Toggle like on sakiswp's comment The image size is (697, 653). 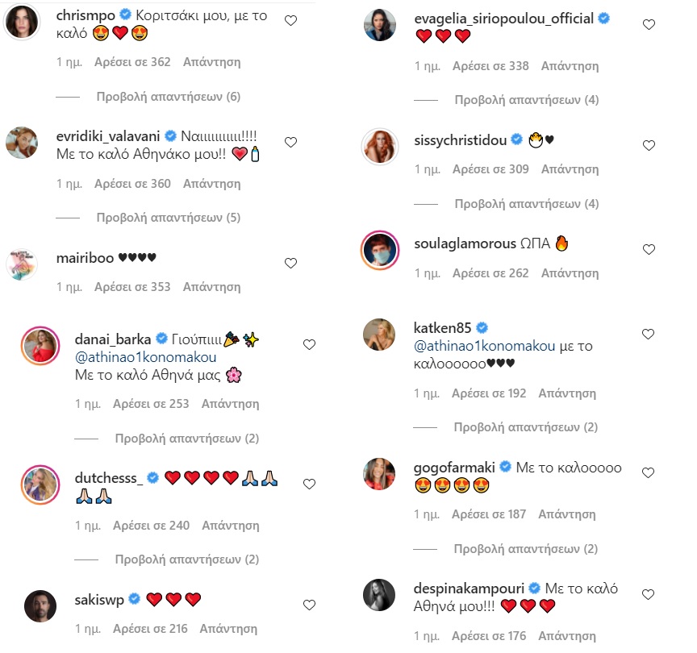tap(310, 605)
